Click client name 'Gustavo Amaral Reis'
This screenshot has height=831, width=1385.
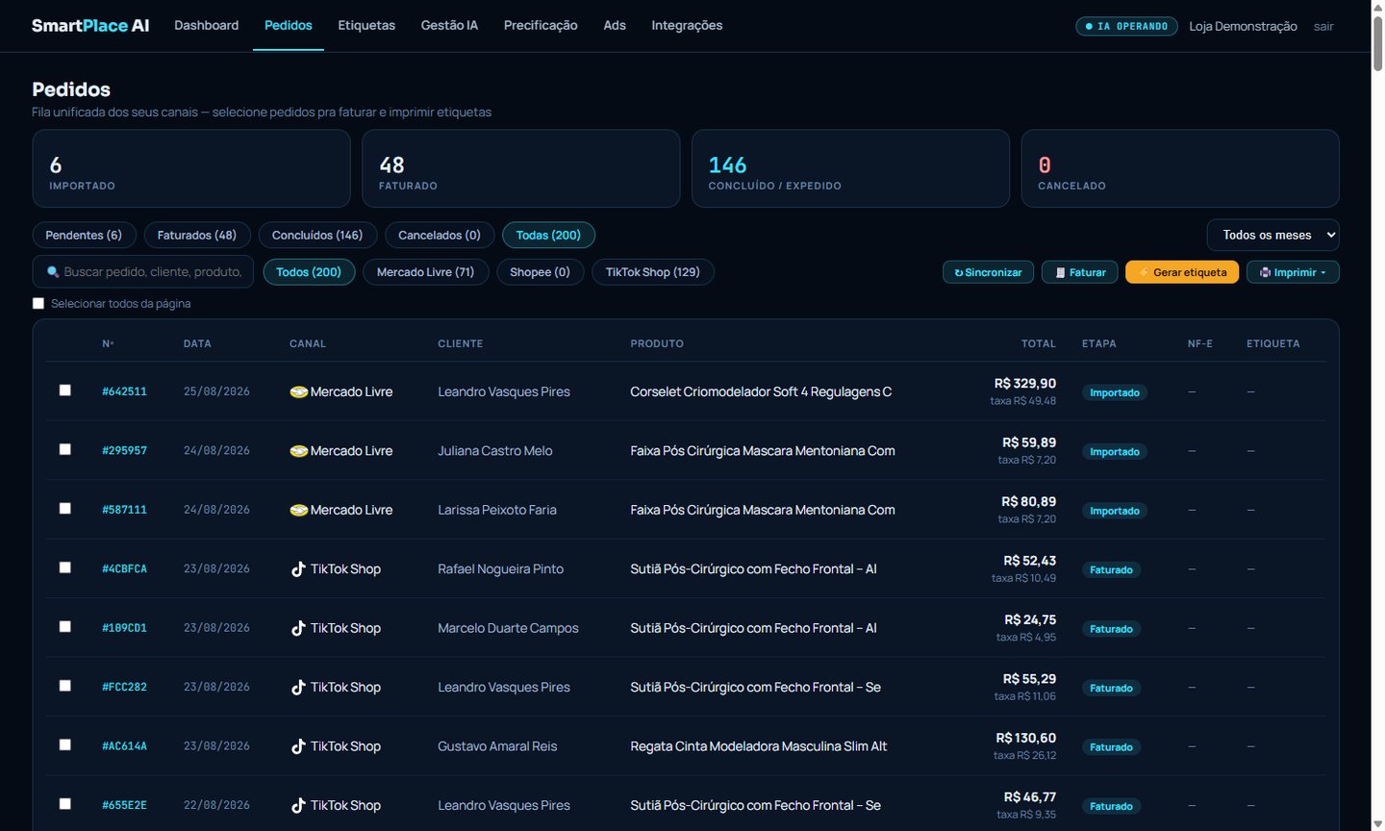click(x=497, y=746)
